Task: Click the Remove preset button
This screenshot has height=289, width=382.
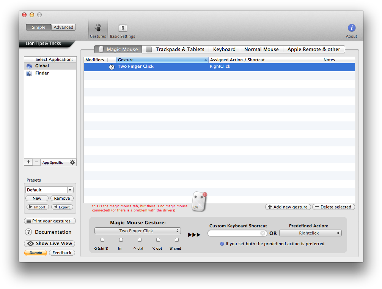Action: pyautogui.click(x=62, y=198)
